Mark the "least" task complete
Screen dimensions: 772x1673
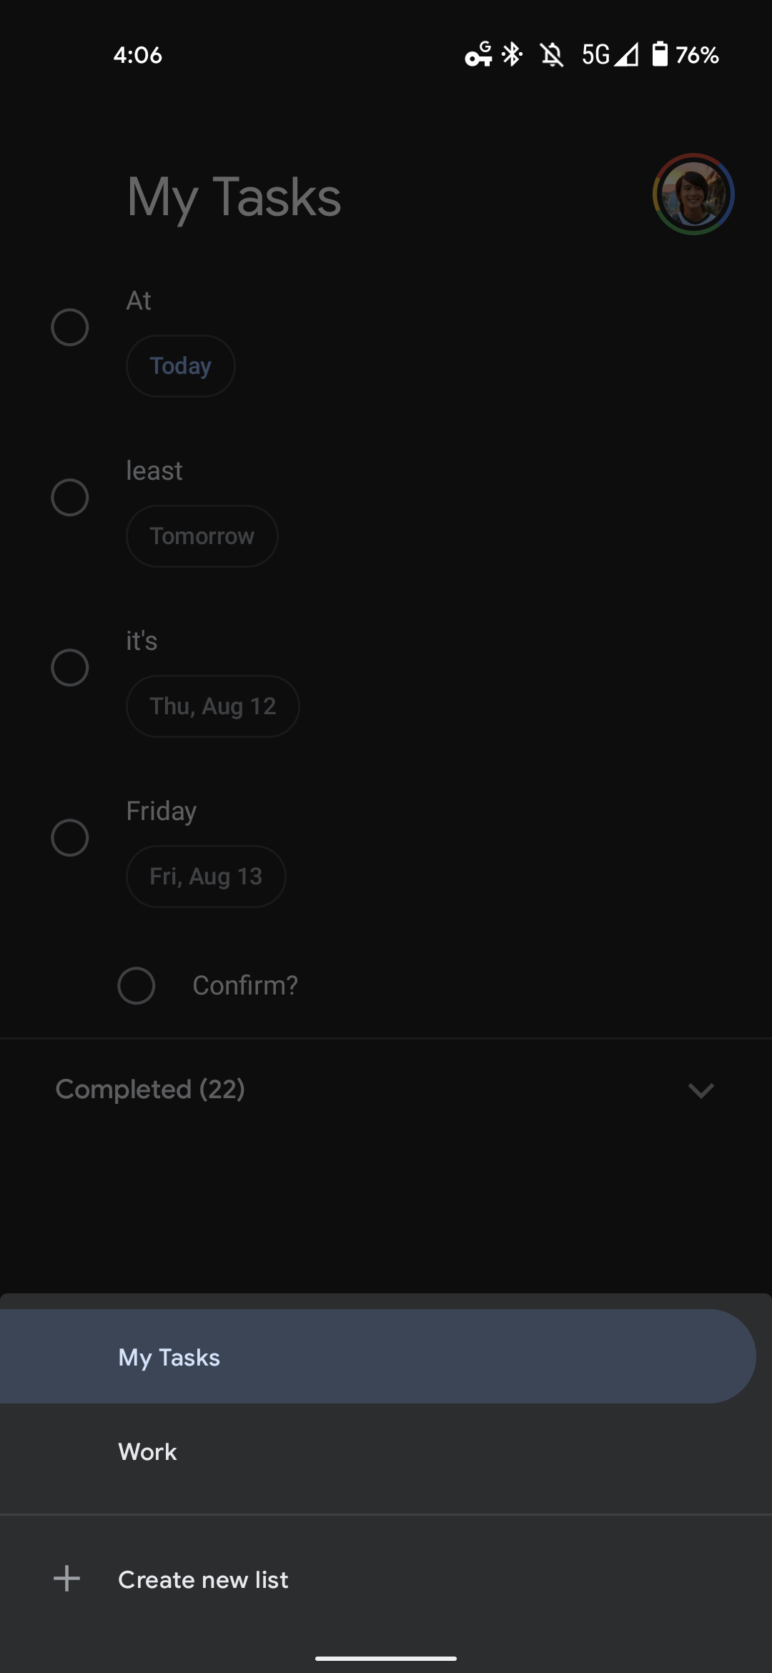click(70, 498)
